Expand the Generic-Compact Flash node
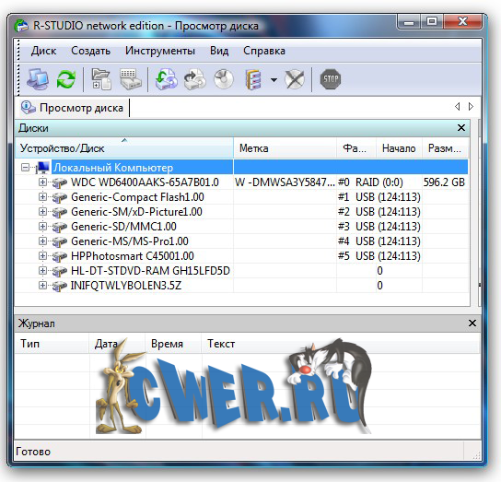This screenshot has width=501, height=482. pos(42,196)
